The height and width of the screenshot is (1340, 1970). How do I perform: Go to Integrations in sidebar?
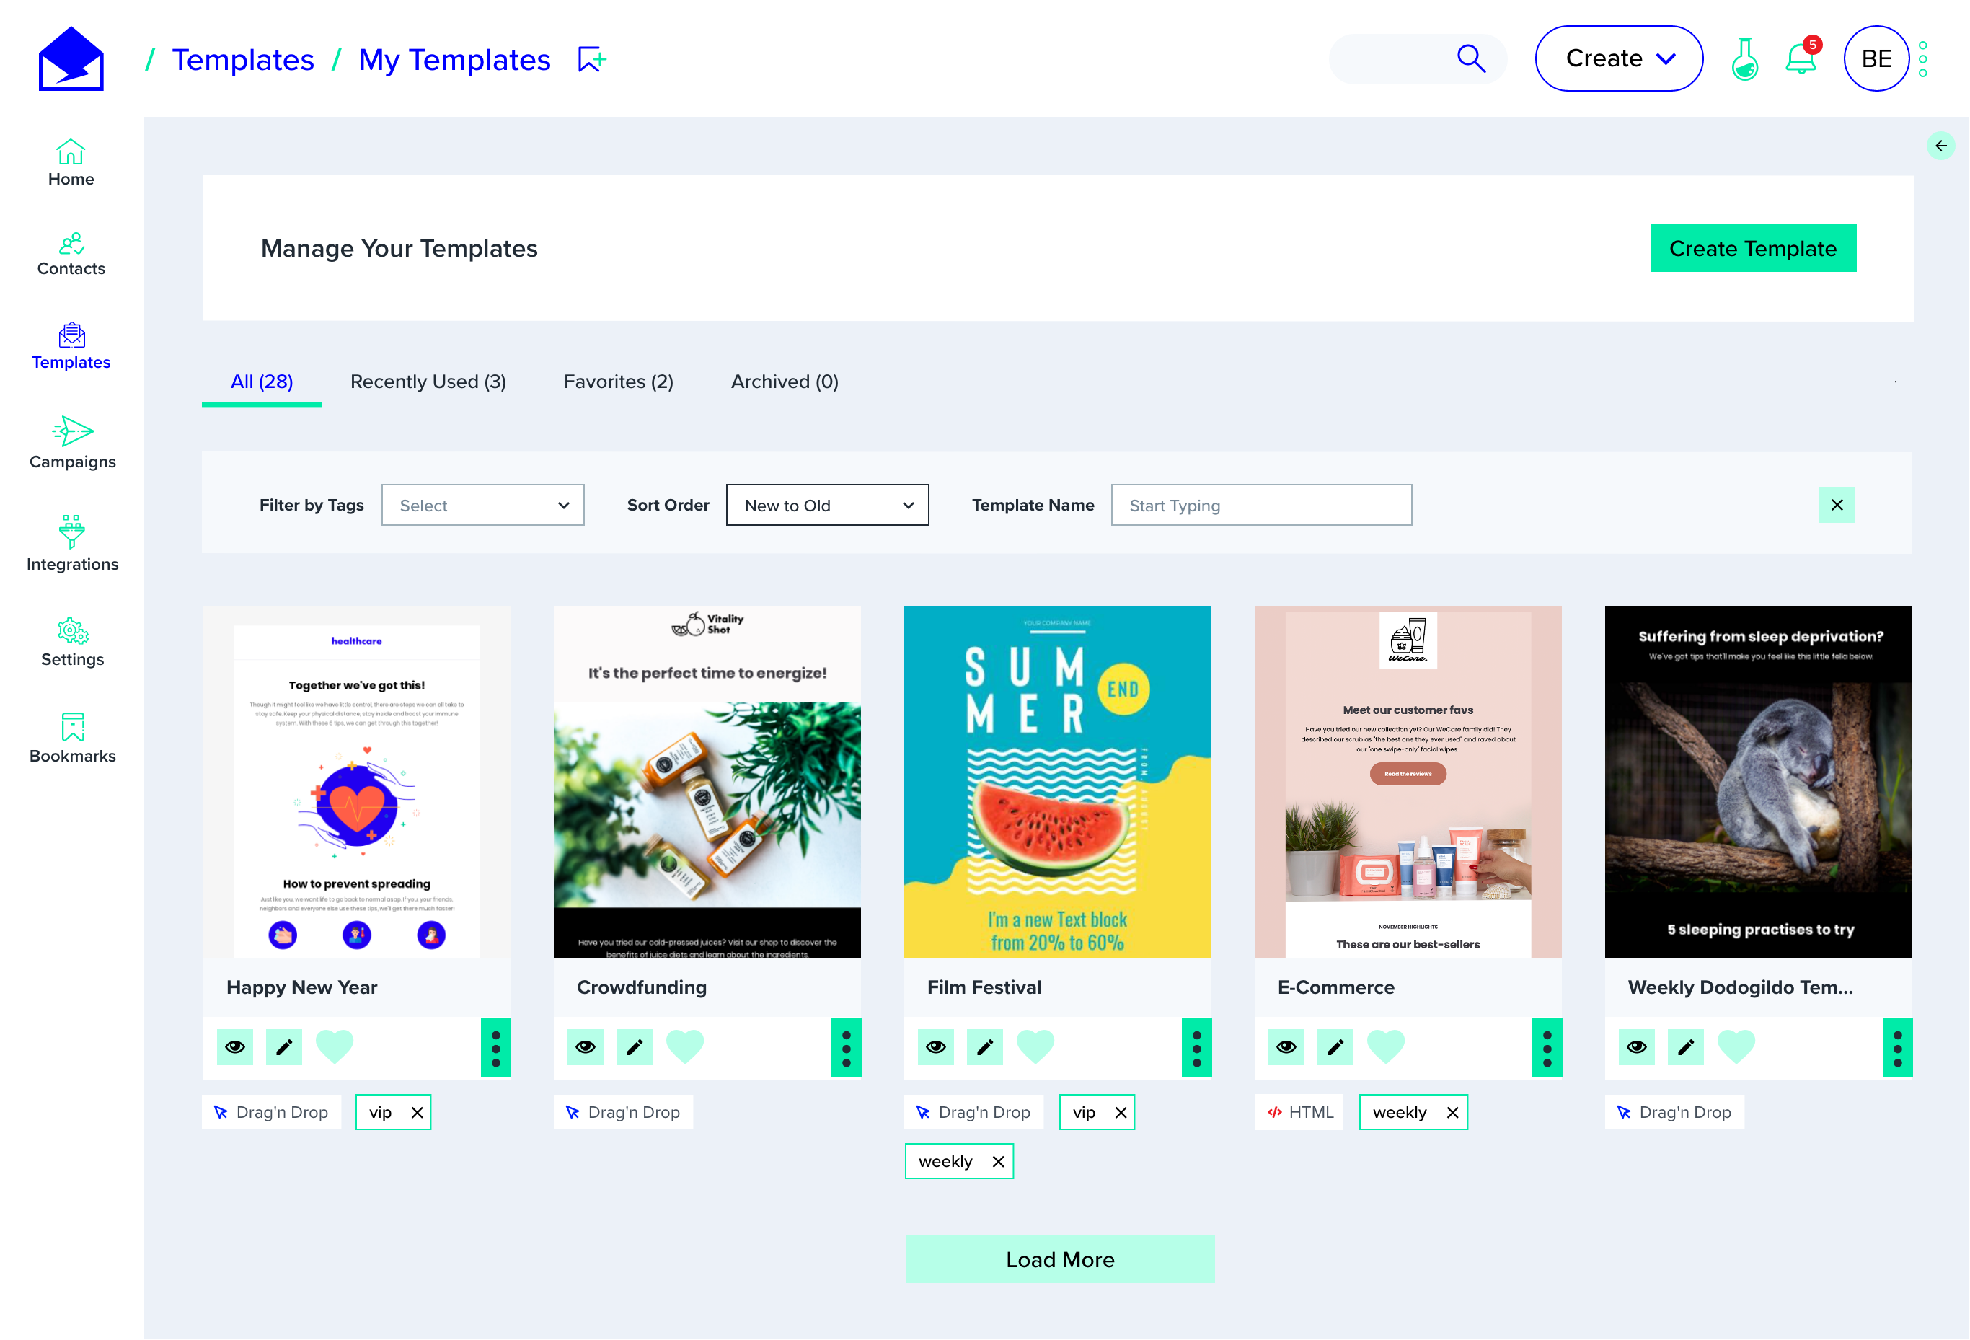point(72,543)
